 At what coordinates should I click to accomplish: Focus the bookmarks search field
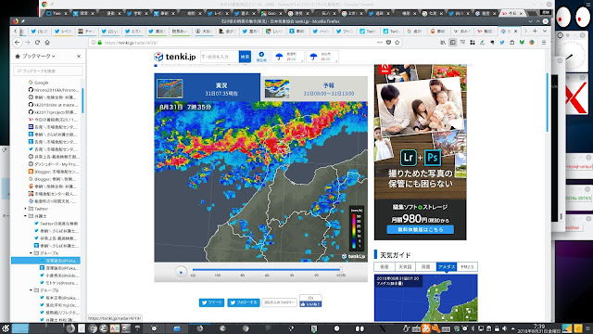pos(48,71)
